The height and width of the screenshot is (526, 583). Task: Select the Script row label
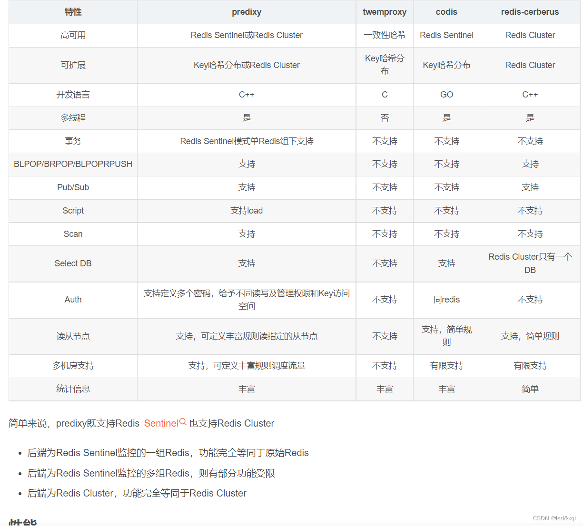click(73, 211)
